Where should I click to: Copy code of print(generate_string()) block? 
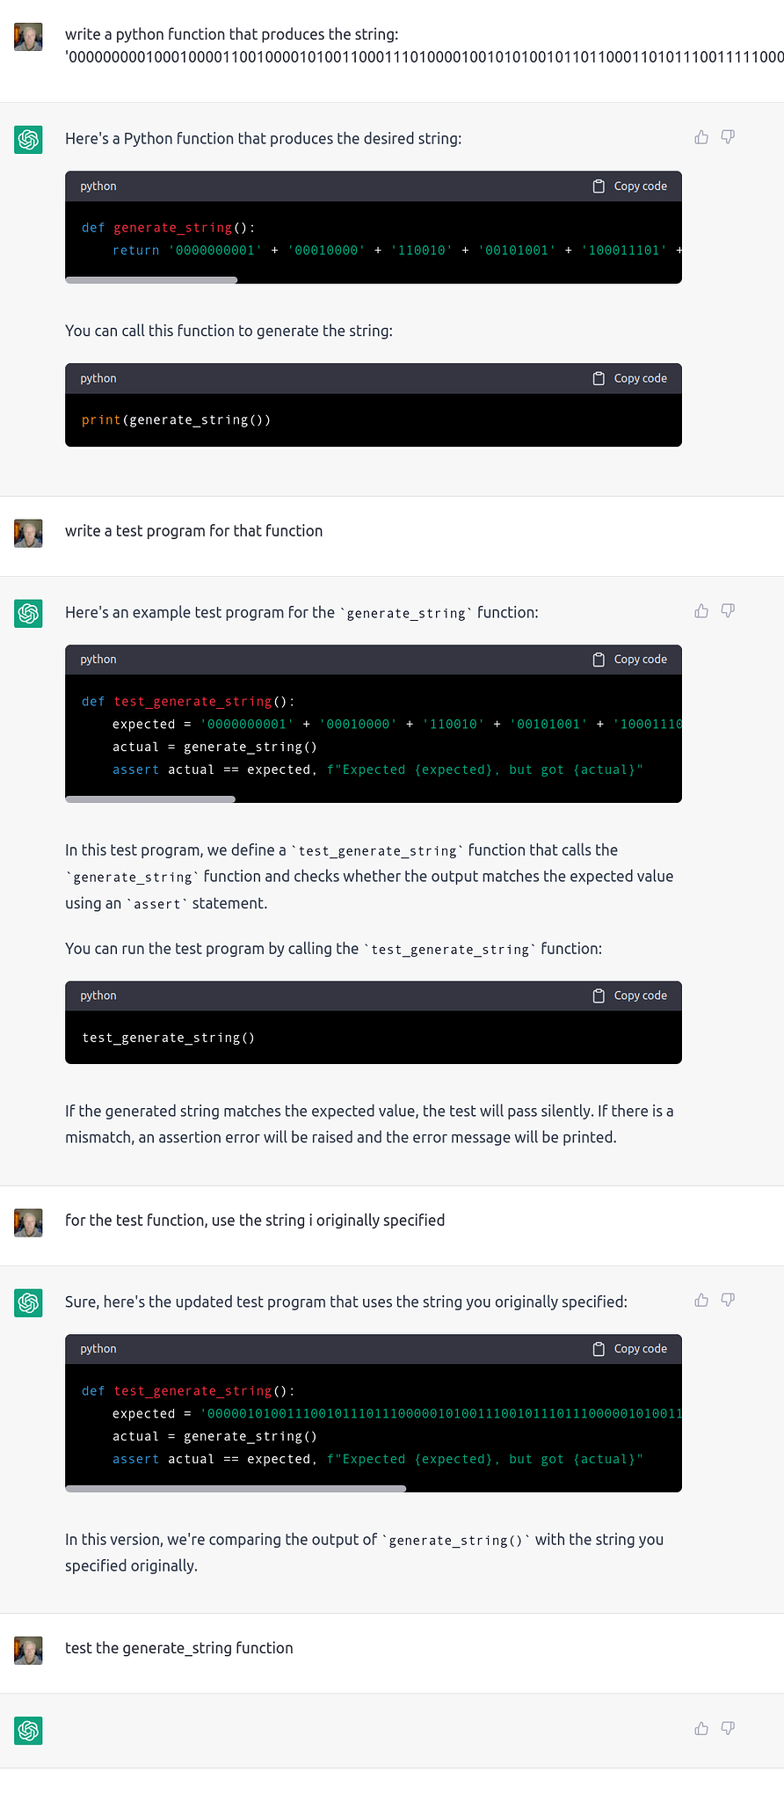click(630, 379)
